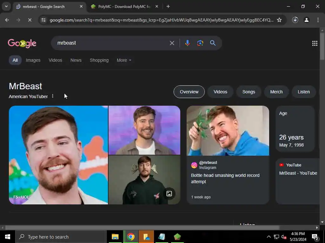Select the Listen chip
Screen dimensions: 325x243
[304, 92]
